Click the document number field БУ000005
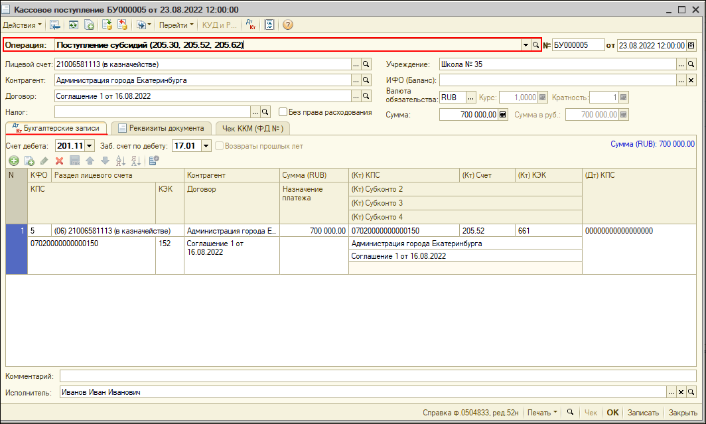 click(x=578, y=45)
